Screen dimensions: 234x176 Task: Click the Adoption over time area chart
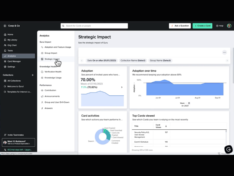click(x=185, y=87)
